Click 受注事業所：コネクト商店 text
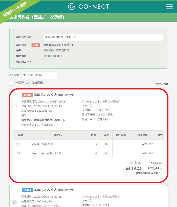 tap(97, 114)
